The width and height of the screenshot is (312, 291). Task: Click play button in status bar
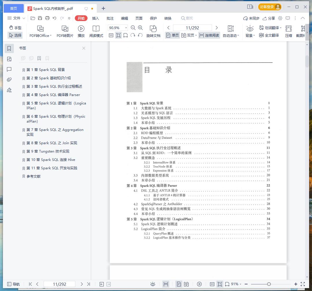[x=199, y=284]
